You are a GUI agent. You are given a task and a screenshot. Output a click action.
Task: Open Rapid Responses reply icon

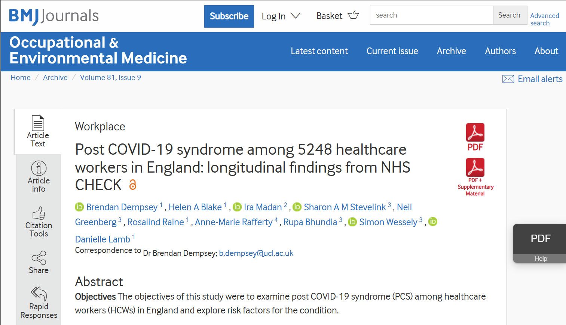(39, 294)
